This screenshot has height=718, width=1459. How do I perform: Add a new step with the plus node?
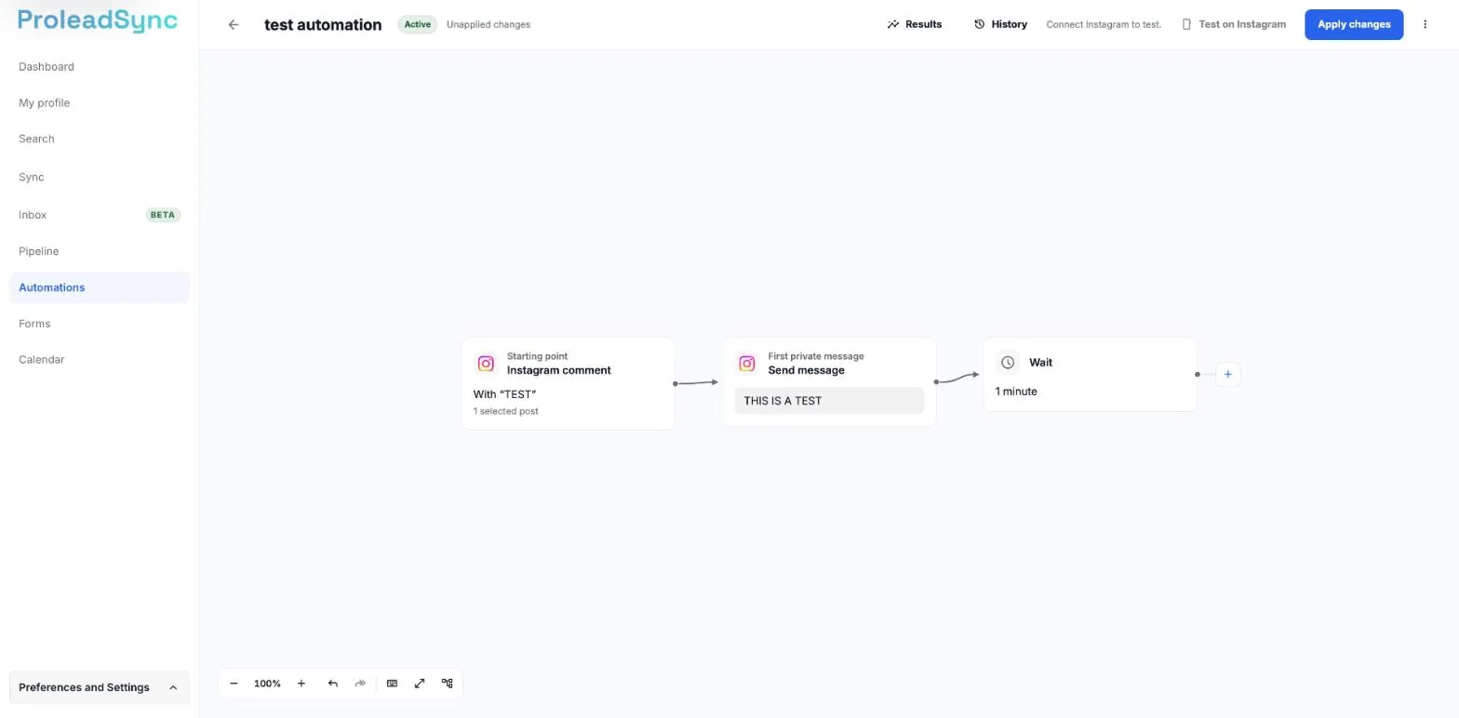(1228, 375)
